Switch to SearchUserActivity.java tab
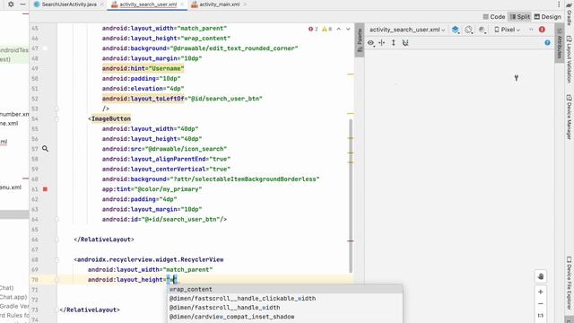Image resolution: width=574 pixels, height=323 pixels. click(x=69, y=4)
